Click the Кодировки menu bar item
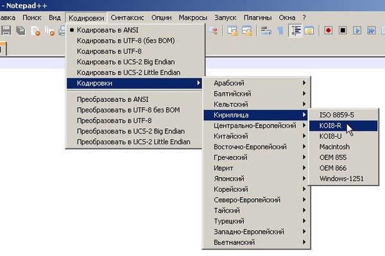 coord(86,18)
